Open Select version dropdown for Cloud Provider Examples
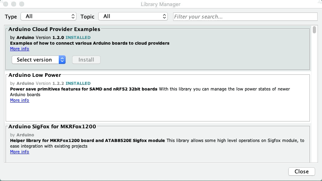Viewport: 322px width, 181px height. coord(39,60)
